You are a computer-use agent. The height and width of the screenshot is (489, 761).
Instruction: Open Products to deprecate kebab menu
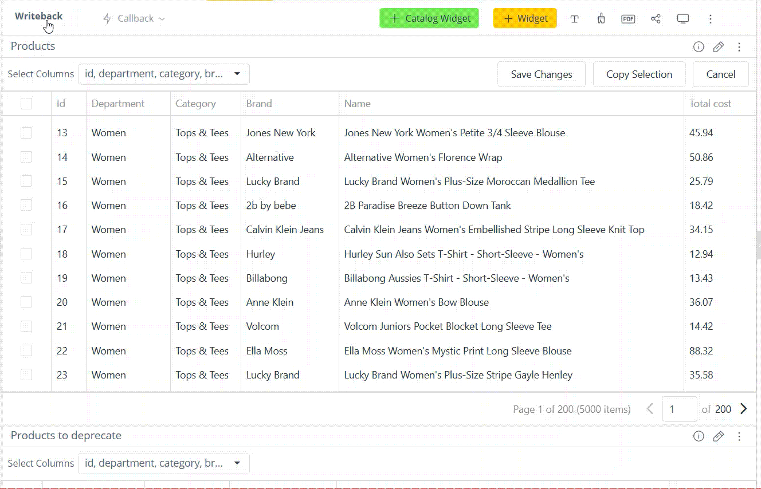click(x=739, y=436)
